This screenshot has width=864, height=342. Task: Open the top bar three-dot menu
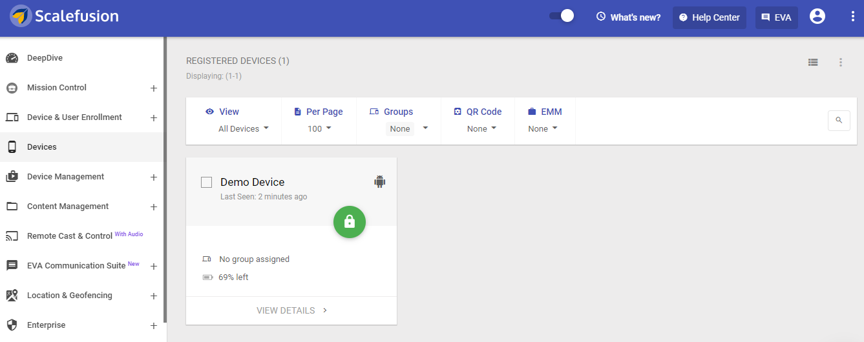[853, 17]
